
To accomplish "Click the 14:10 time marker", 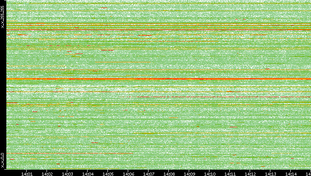I will coord(210,173).
